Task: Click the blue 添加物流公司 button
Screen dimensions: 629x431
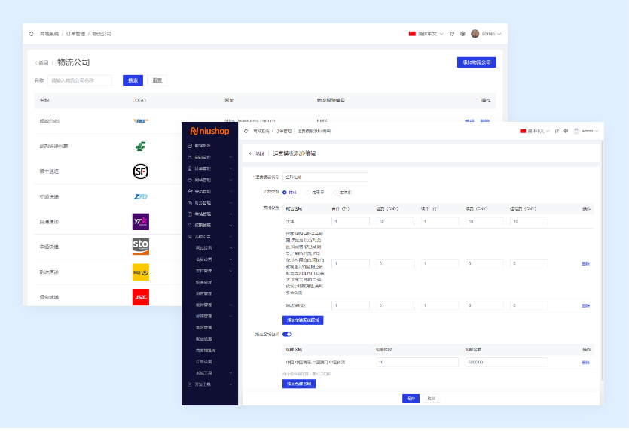Action: [x=476, y=62]
